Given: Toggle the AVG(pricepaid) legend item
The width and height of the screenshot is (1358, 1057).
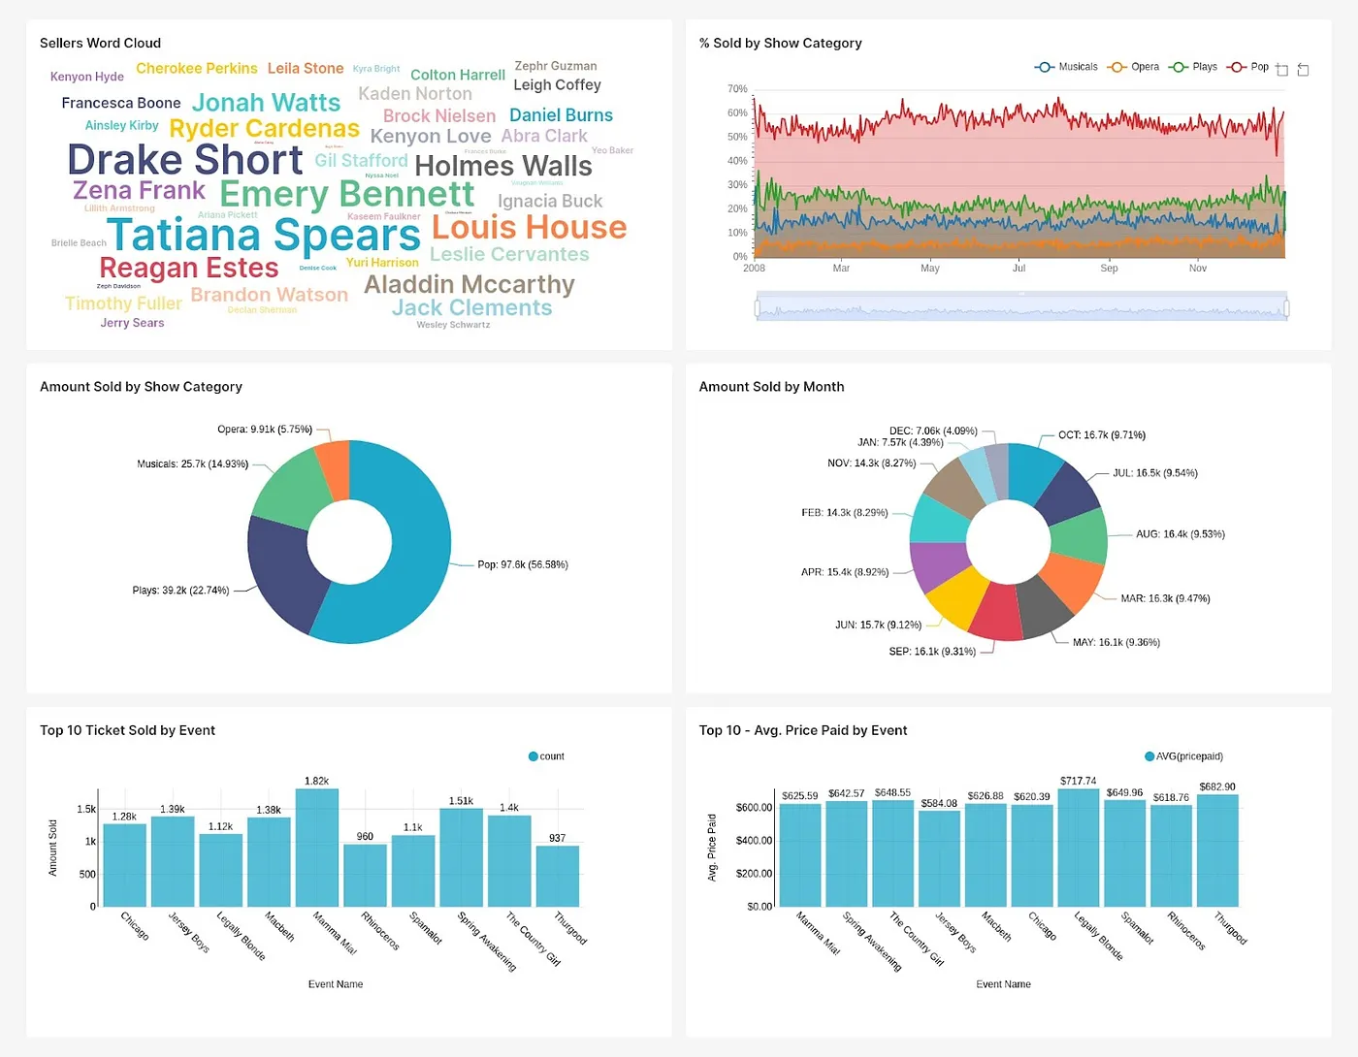Looking at the screenshot, I should coord(1184,756).
